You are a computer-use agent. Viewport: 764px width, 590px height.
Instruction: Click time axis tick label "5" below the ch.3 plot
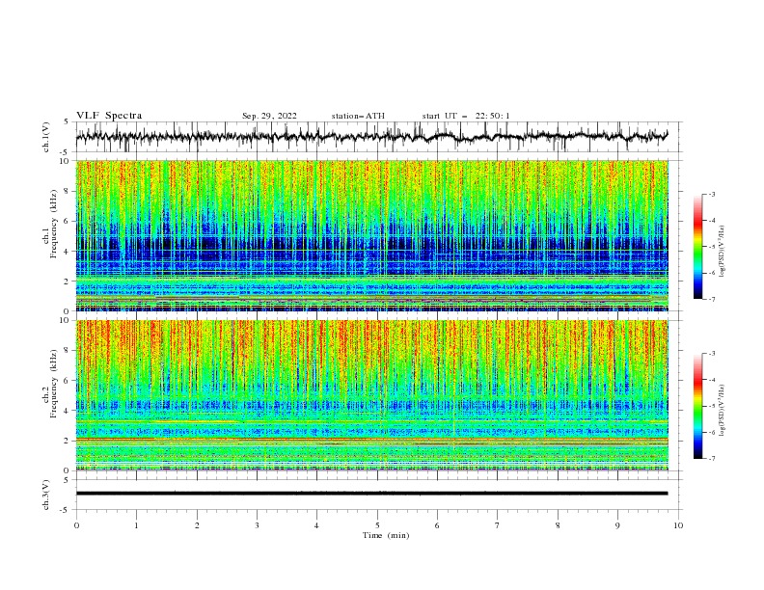[377, 525]
